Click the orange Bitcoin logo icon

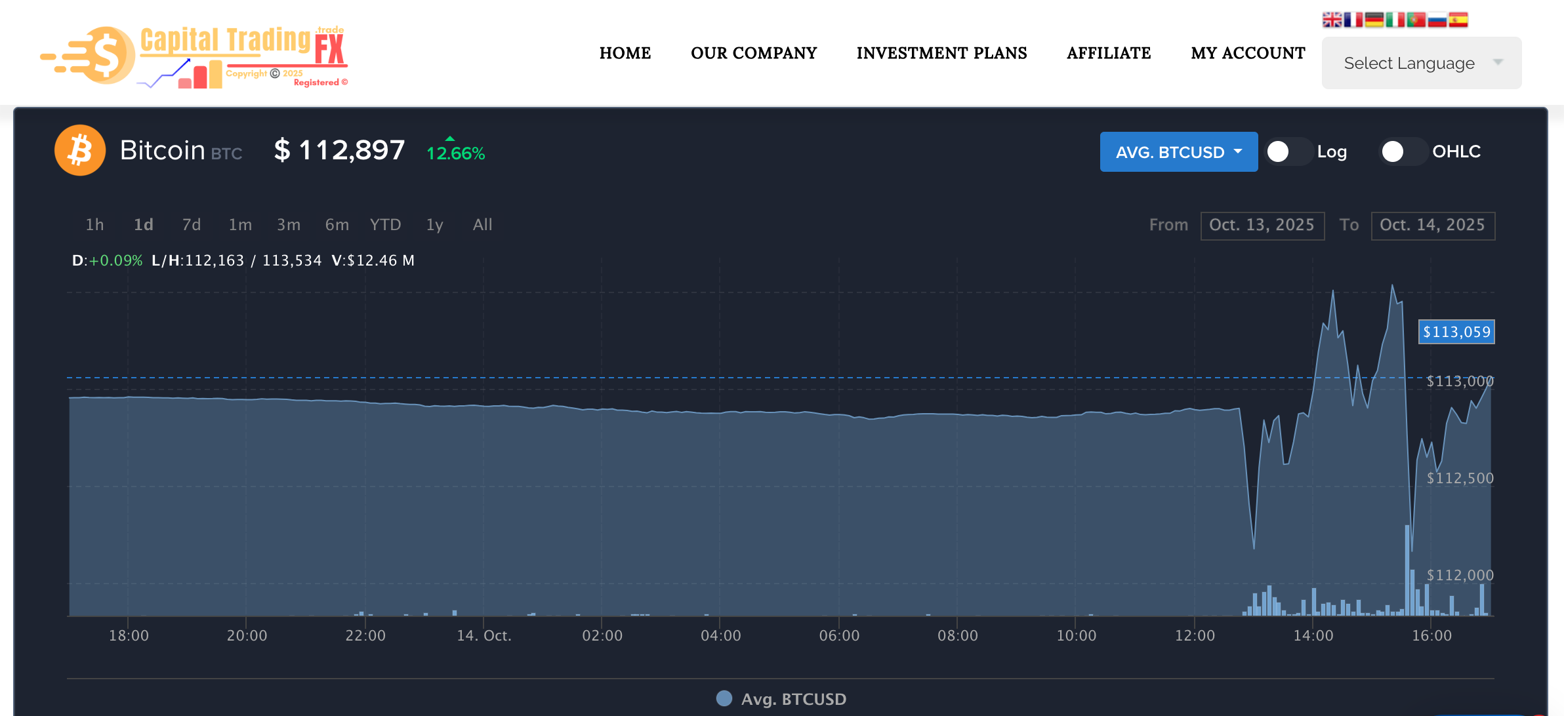[x=80, y=150]
